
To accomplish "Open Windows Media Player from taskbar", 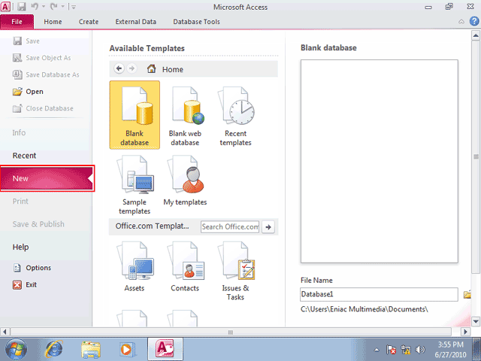I will click(126, 349).
